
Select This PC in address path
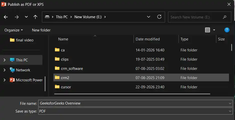pos(62,17)
